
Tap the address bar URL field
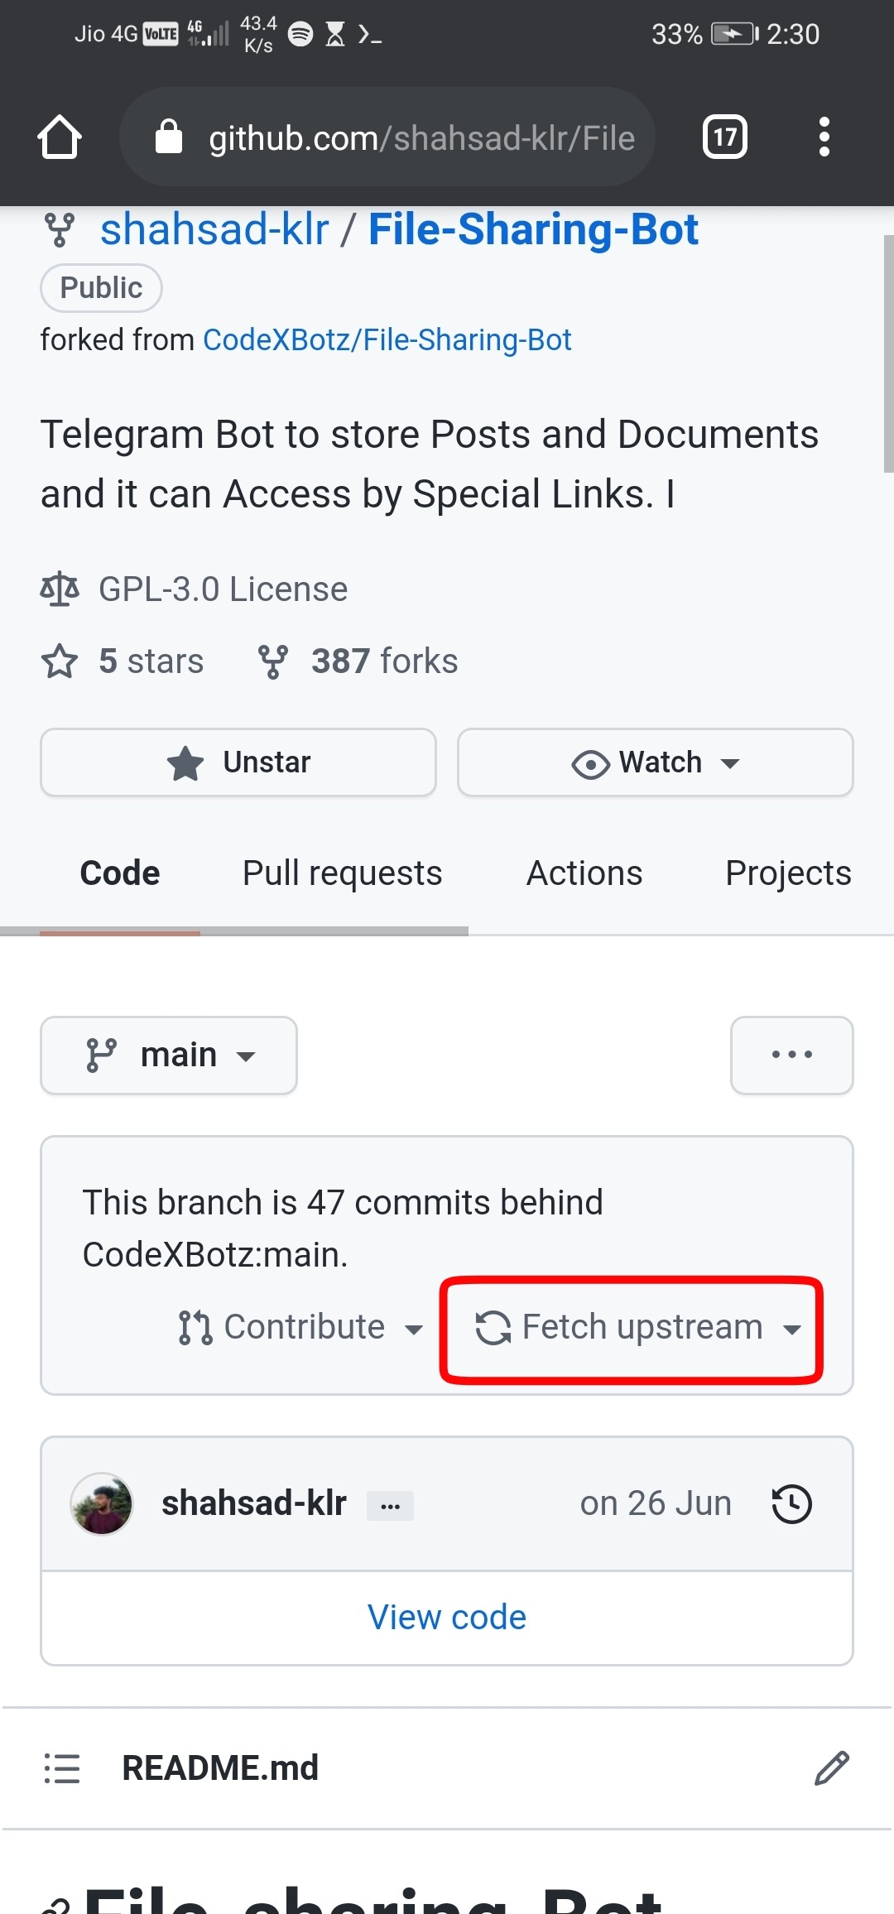(421, 138)
